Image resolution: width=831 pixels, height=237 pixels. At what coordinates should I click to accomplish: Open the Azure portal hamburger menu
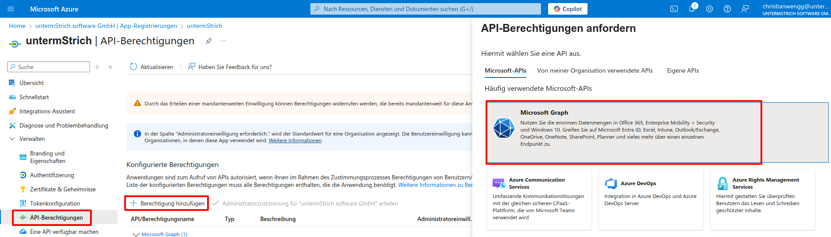11,9
